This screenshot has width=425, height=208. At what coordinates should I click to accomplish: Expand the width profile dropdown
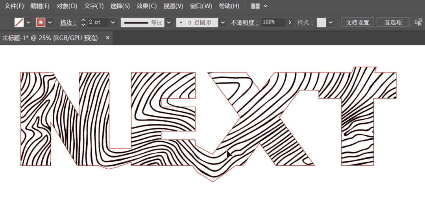(169, 22)
